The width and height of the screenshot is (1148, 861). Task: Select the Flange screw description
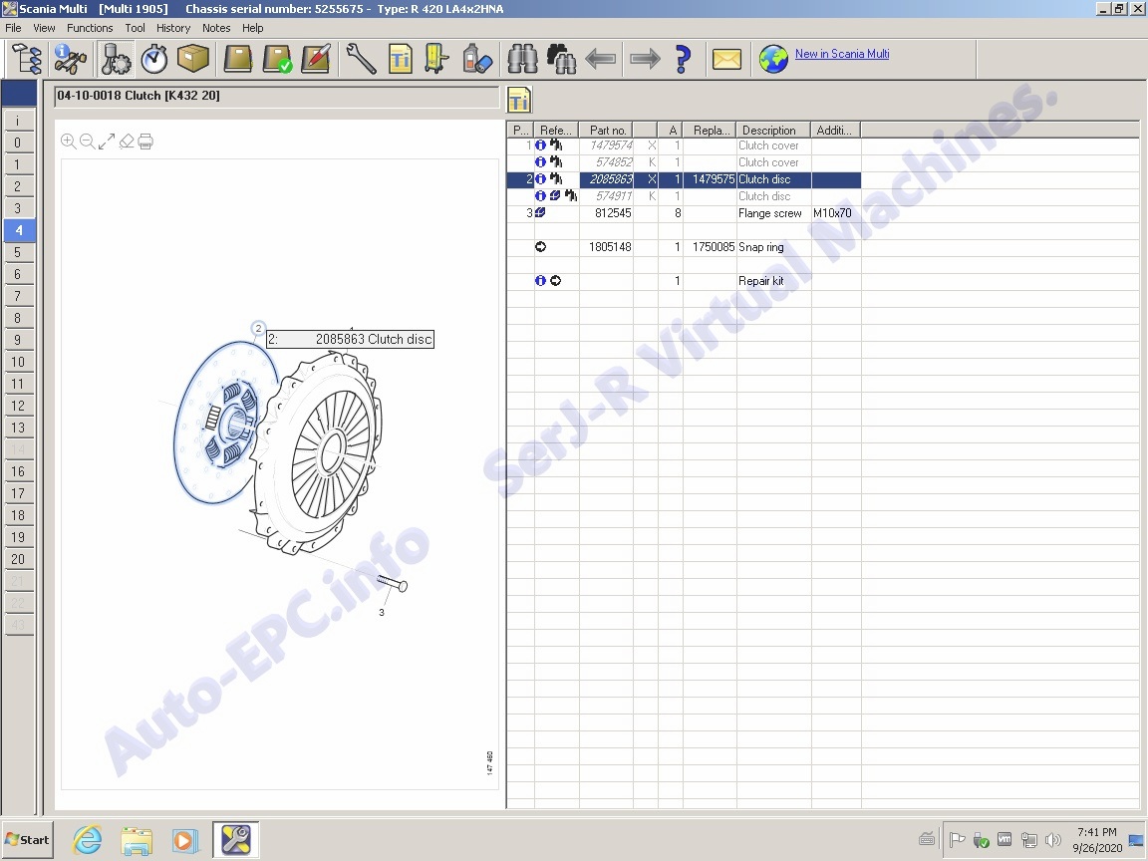click(769, 213)
